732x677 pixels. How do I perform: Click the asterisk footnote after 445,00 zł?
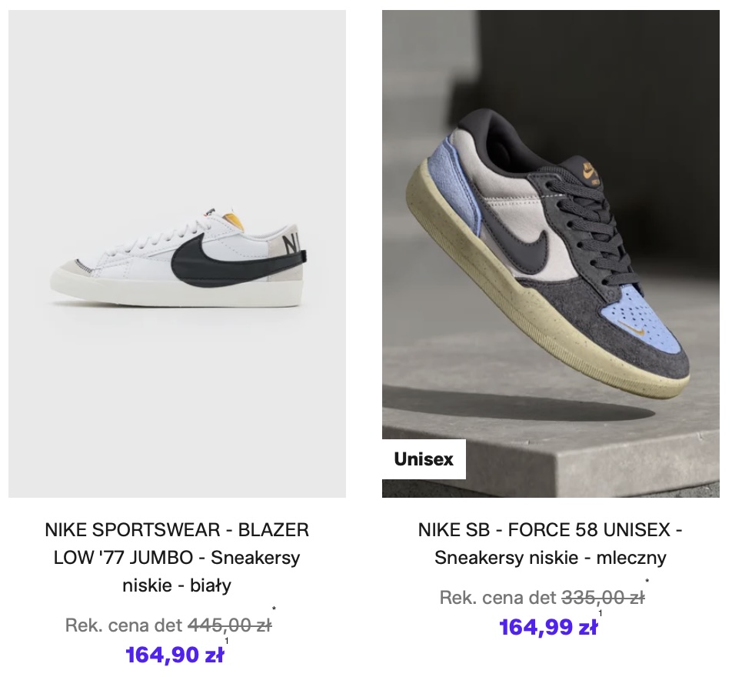(x=274, y=609)
